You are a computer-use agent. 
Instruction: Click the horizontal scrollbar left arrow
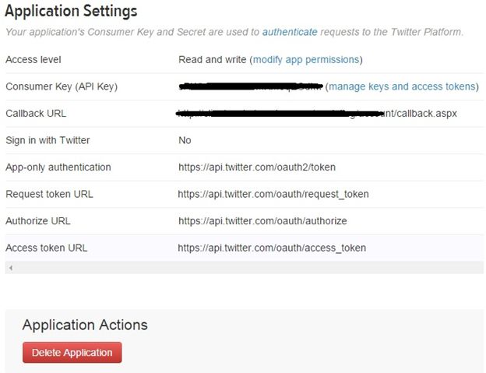point(9,267)
